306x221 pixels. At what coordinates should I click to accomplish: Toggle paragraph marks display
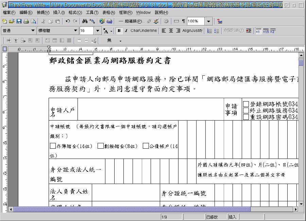pyautogui.click(x=184, y=21)
